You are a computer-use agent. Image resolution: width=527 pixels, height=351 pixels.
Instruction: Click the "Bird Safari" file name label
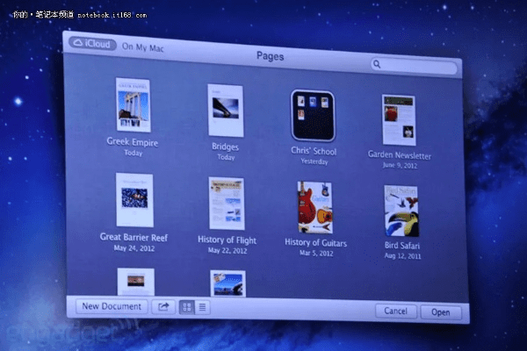coord(402,246)
